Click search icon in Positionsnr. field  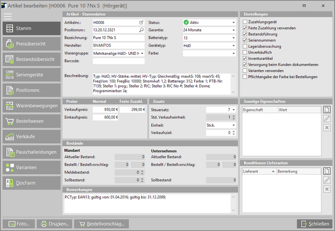[141, 30]
